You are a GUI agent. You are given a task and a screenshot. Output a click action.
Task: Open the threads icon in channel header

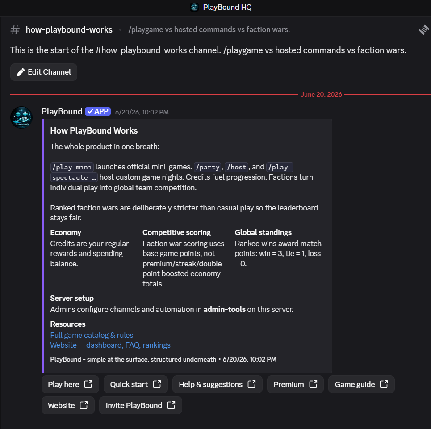coord(424,29)
